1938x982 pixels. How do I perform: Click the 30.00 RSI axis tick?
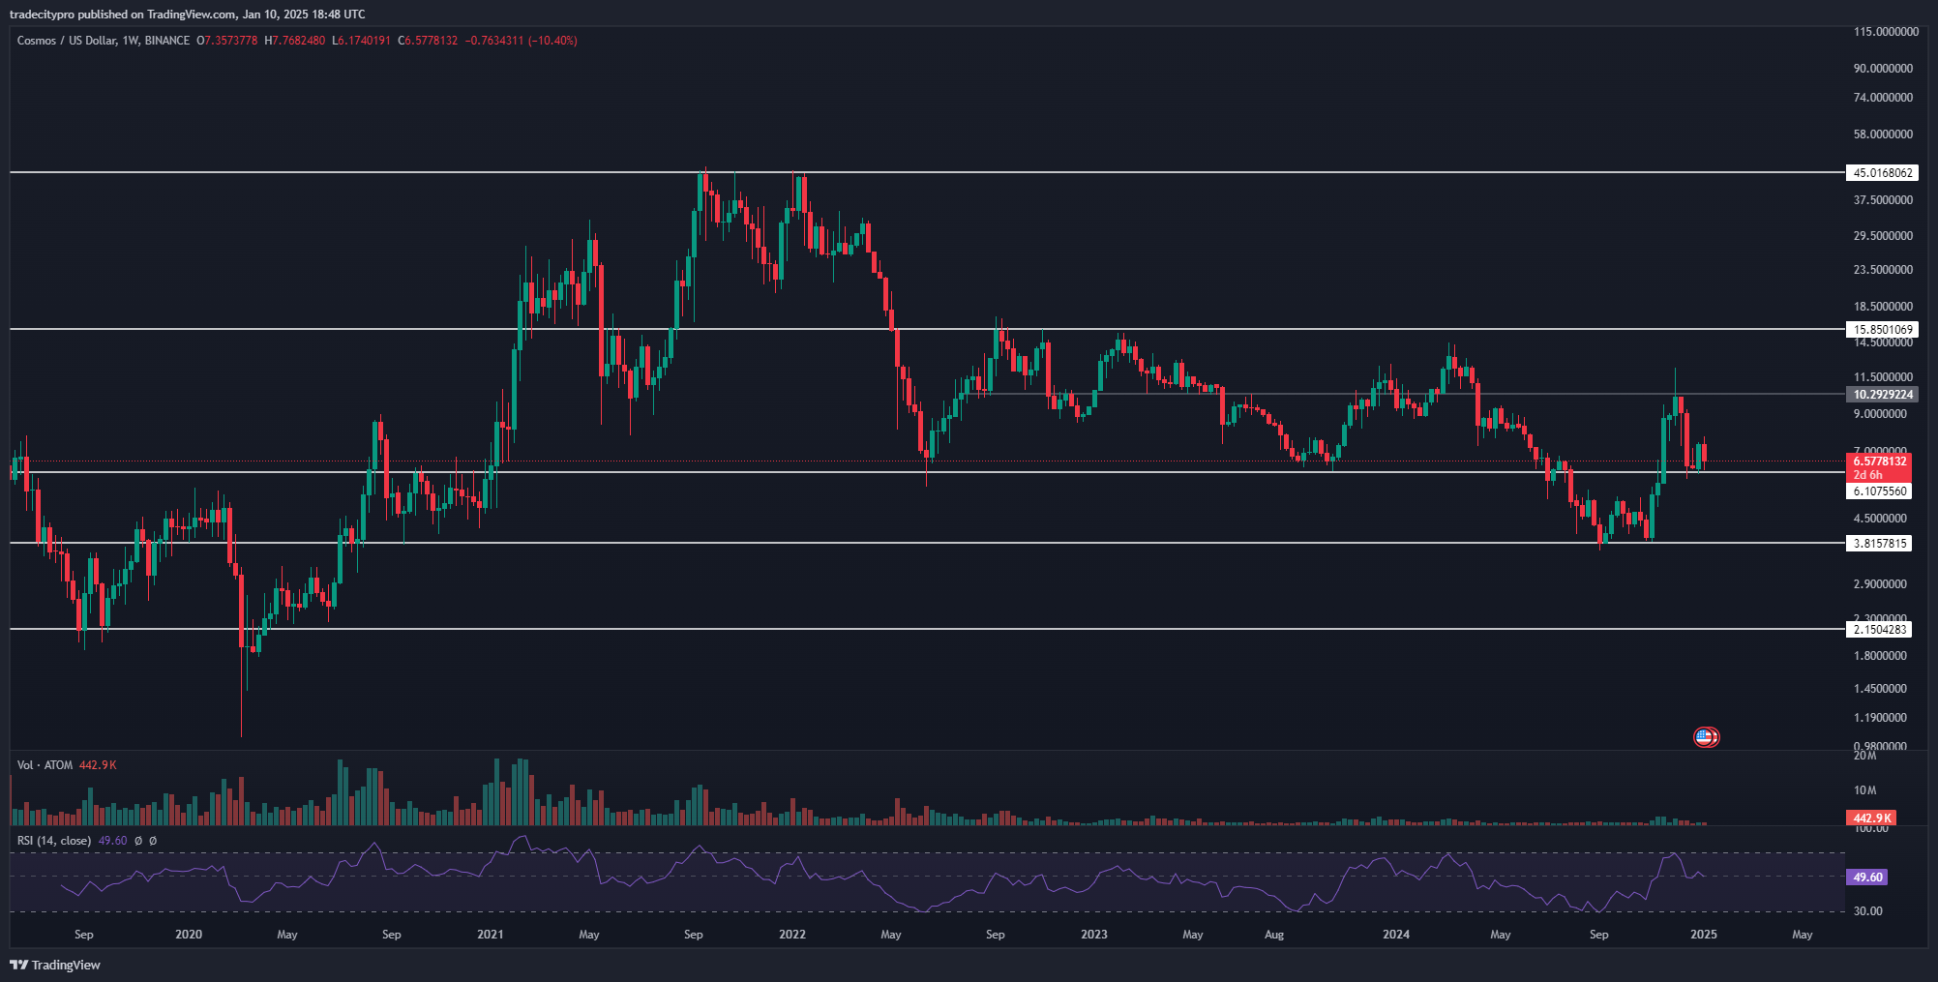tap(1868, 911)
